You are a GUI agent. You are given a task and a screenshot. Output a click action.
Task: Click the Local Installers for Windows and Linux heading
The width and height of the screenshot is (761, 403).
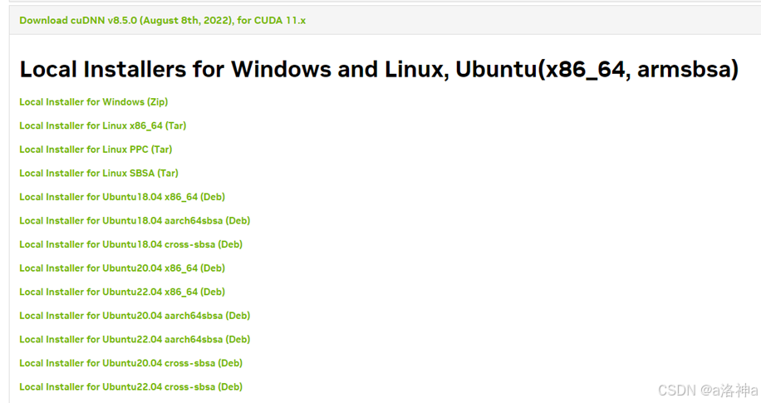pyautogui.click(x=379, y=70)
